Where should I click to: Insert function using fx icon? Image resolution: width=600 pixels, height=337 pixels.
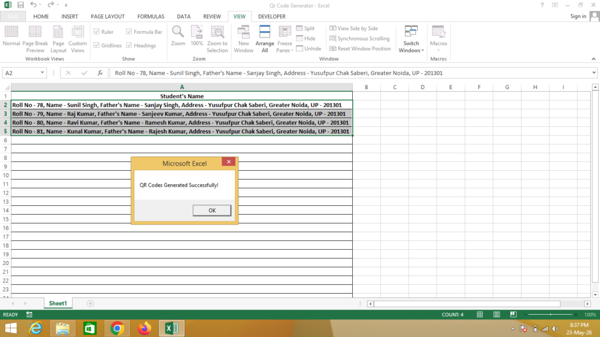pyautogui.click(x=100, y=73)
